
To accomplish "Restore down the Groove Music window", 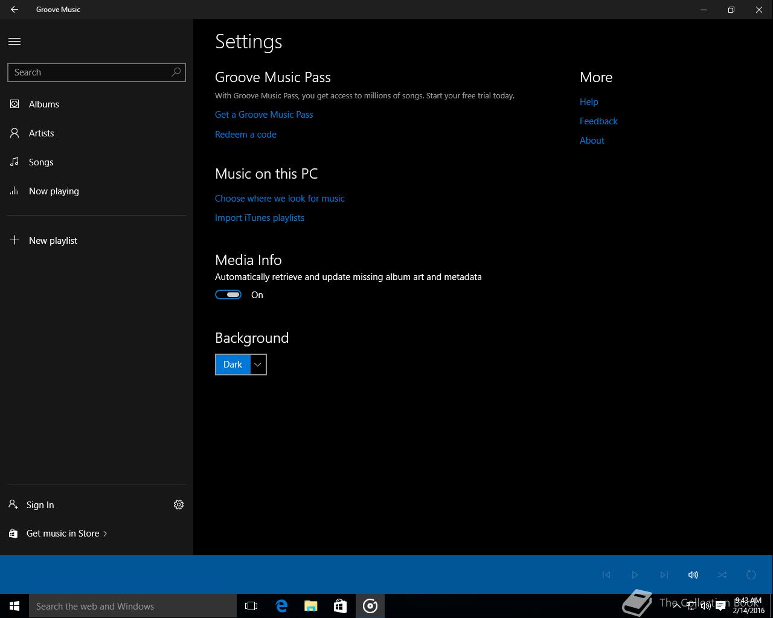I will click(x=731, y=10).
